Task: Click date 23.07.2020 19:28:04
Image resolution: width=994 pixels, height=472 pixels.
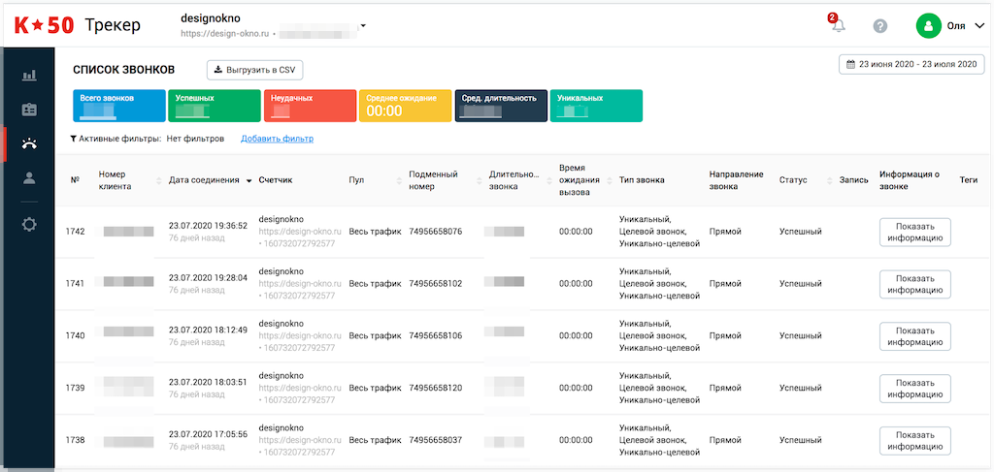Action: [208, 278]
